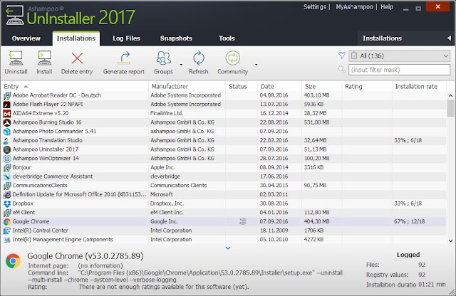This screenshot has width=456, height=296.
Task: Click the 67% ; 12/18 installation rate
Action: tap(409, 221)
